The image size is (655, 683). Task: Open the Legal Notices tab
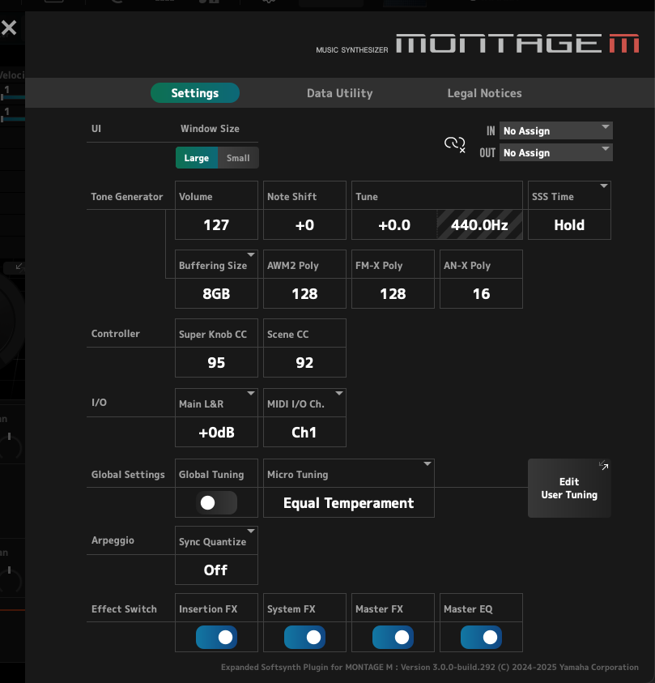tap(484, 93)
